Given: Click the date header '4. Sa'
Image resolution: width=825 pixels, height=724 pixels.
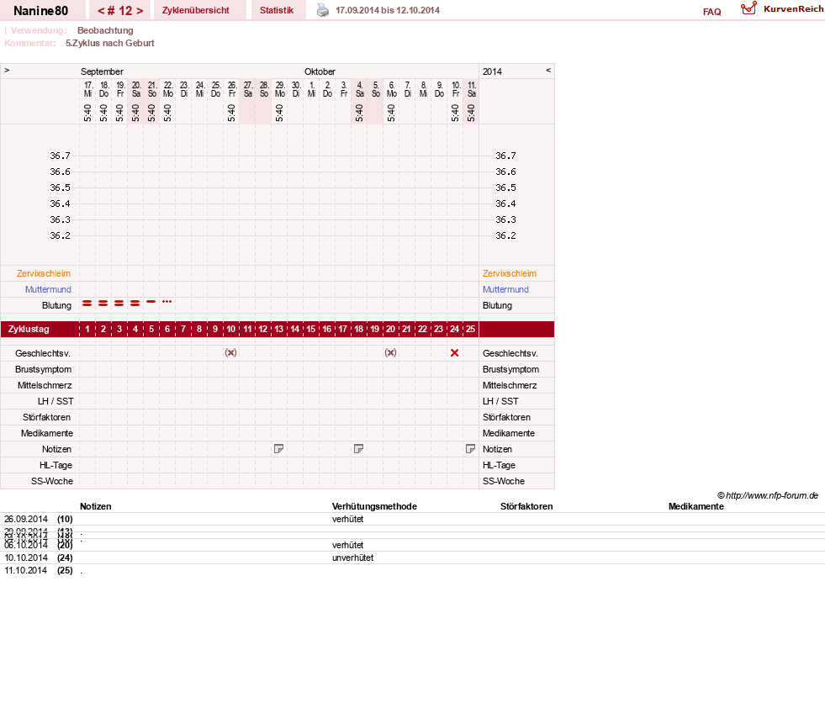Looking at the screenshot, I should pyautogui.click(x=360, y=89).
